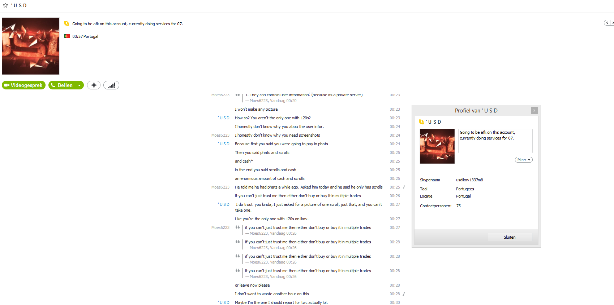
Task: Click sender ' U S D beside 'I do trust you kinda'
Action: pos(224,204)
